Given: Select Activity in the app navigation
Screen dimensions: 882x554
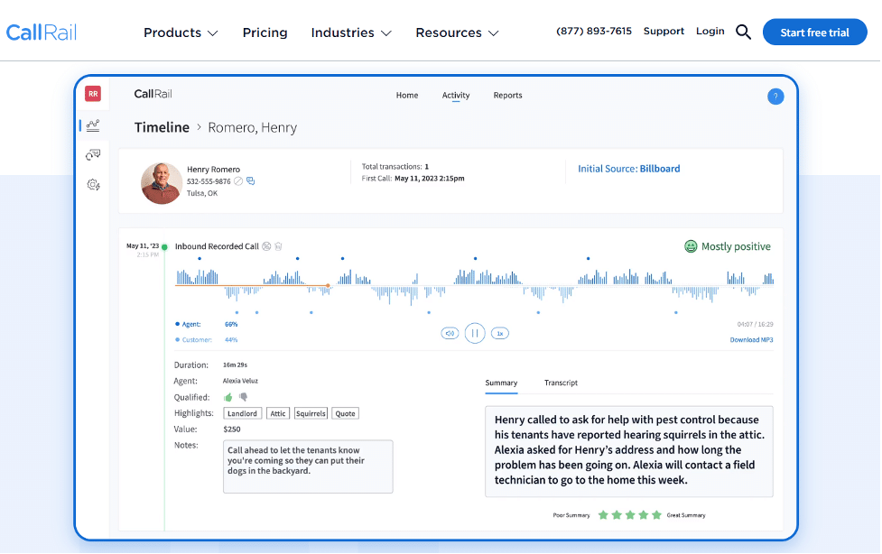Looking at the screenshot, I should [x=456, y=95].
